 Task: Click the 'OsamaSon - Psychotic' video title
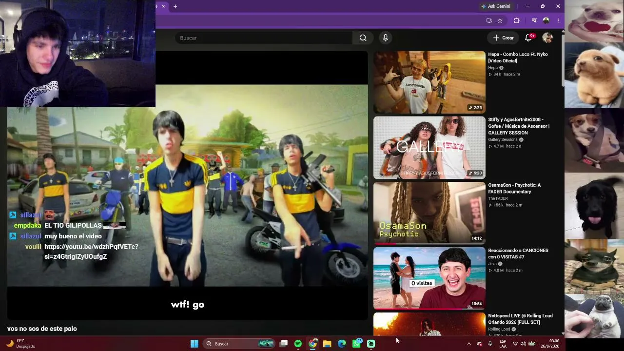point(514,188)
